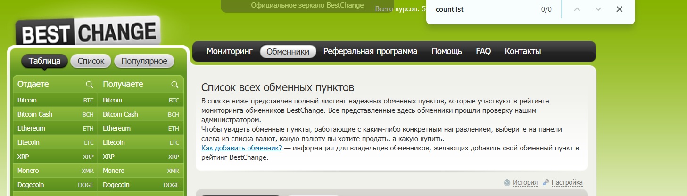Select Bitcoin in the Отдаете column
Screen dimensions: 687x196
pyautogui.click(x=55, y=100)
